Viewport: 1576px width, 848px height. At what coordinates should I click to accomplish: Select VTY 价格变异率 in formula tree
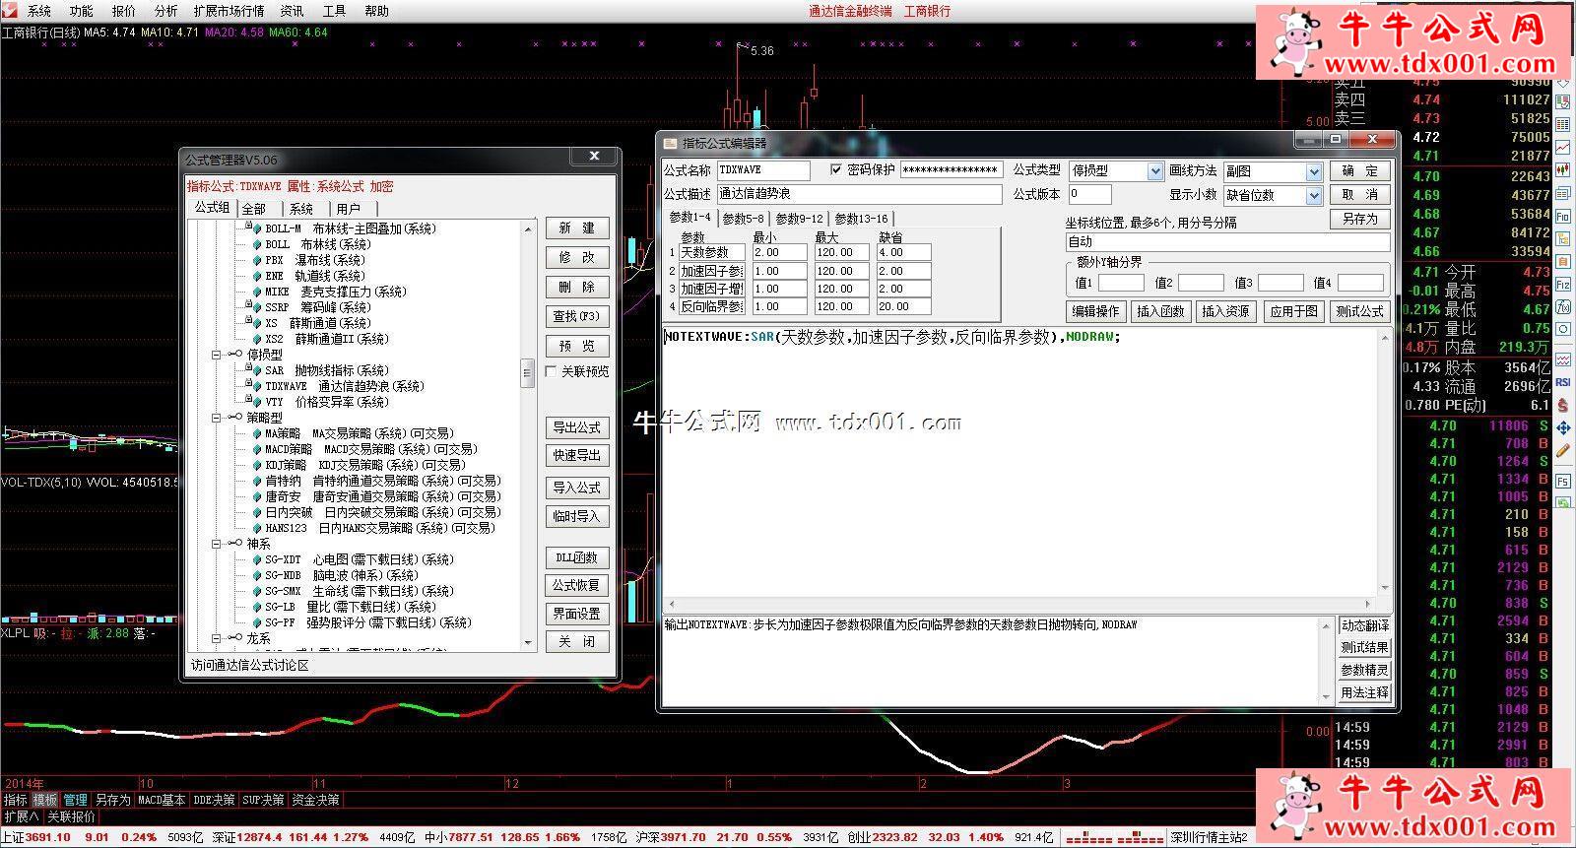click(x=327, y=402)
